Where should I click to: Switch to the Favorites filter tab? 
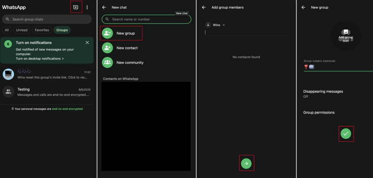coord(42,30)
